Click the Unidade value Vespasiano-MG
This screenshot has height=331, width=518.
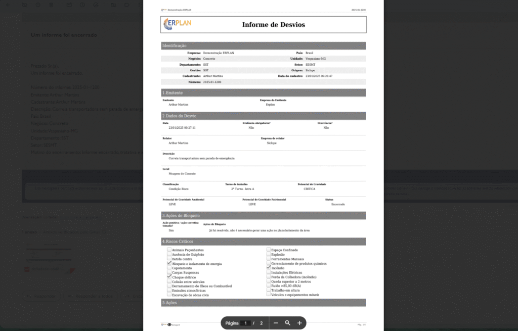tap(316, 59)
